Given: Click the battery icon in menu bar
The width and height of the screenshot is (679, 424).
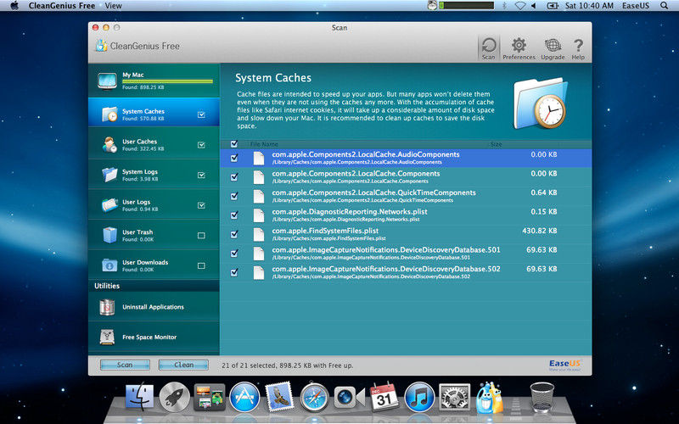Looking at the screenshot, I should [553, 6].
